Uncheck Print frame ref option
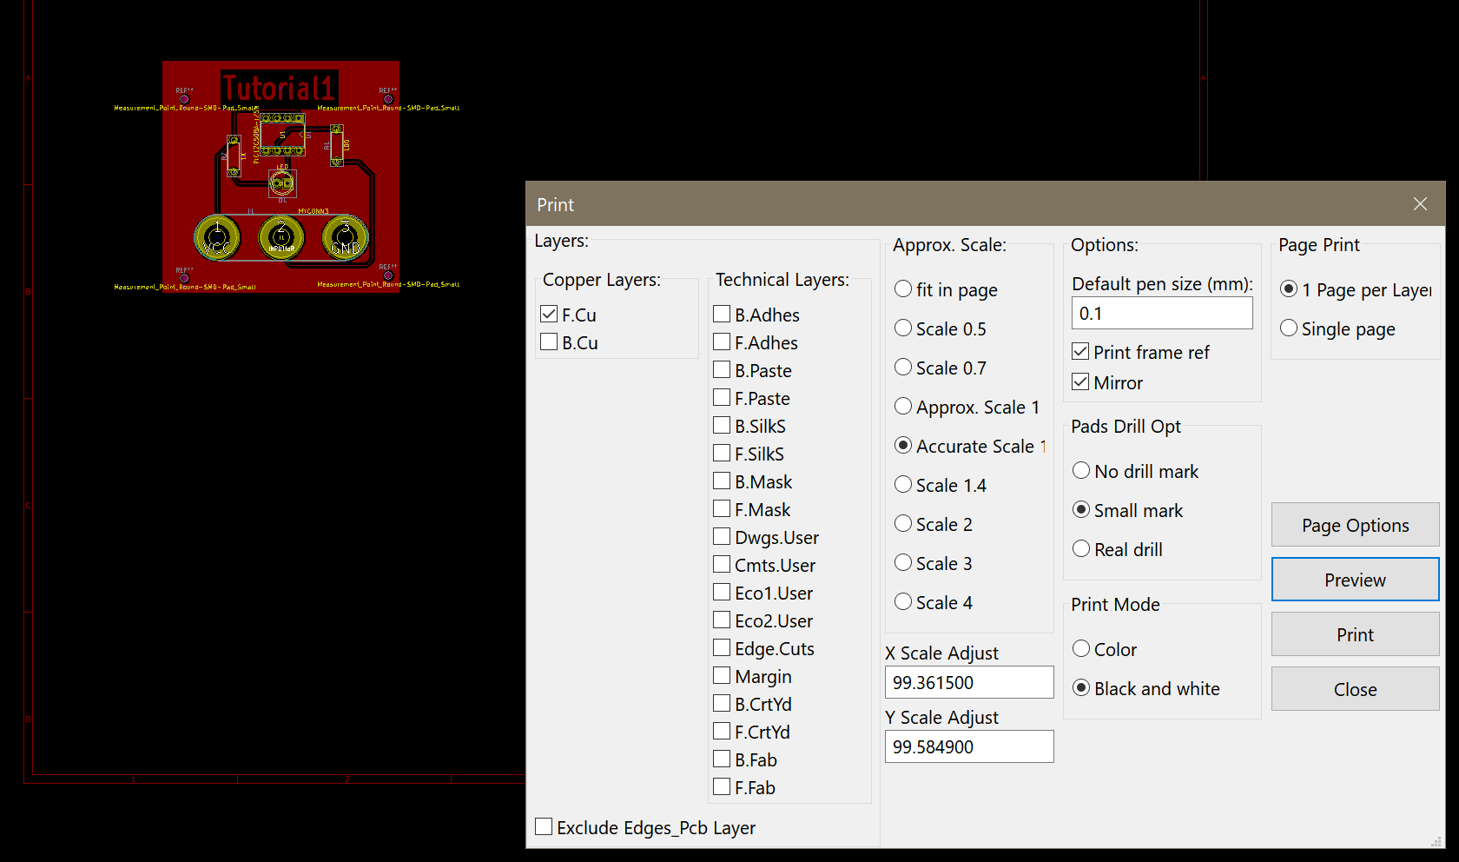1459x862 pixels. click(x=1080, y=352)
